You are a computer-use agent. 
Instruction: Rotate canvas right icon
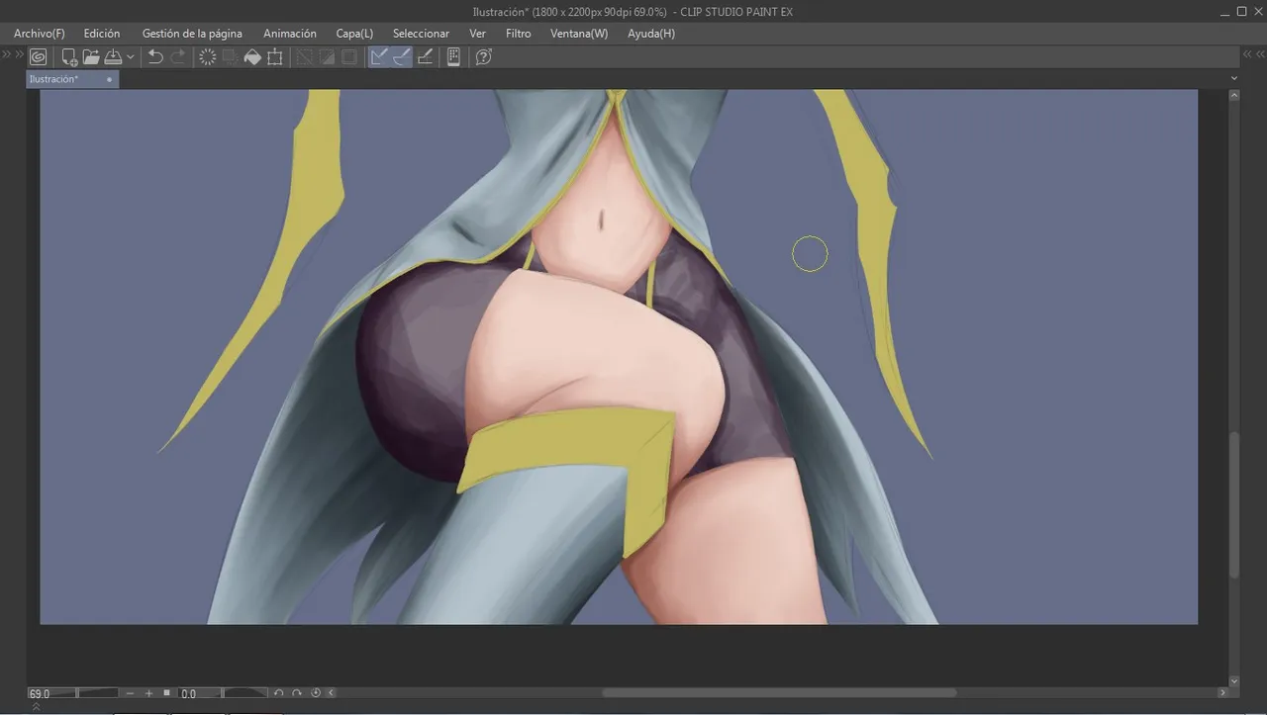point(297,693)
